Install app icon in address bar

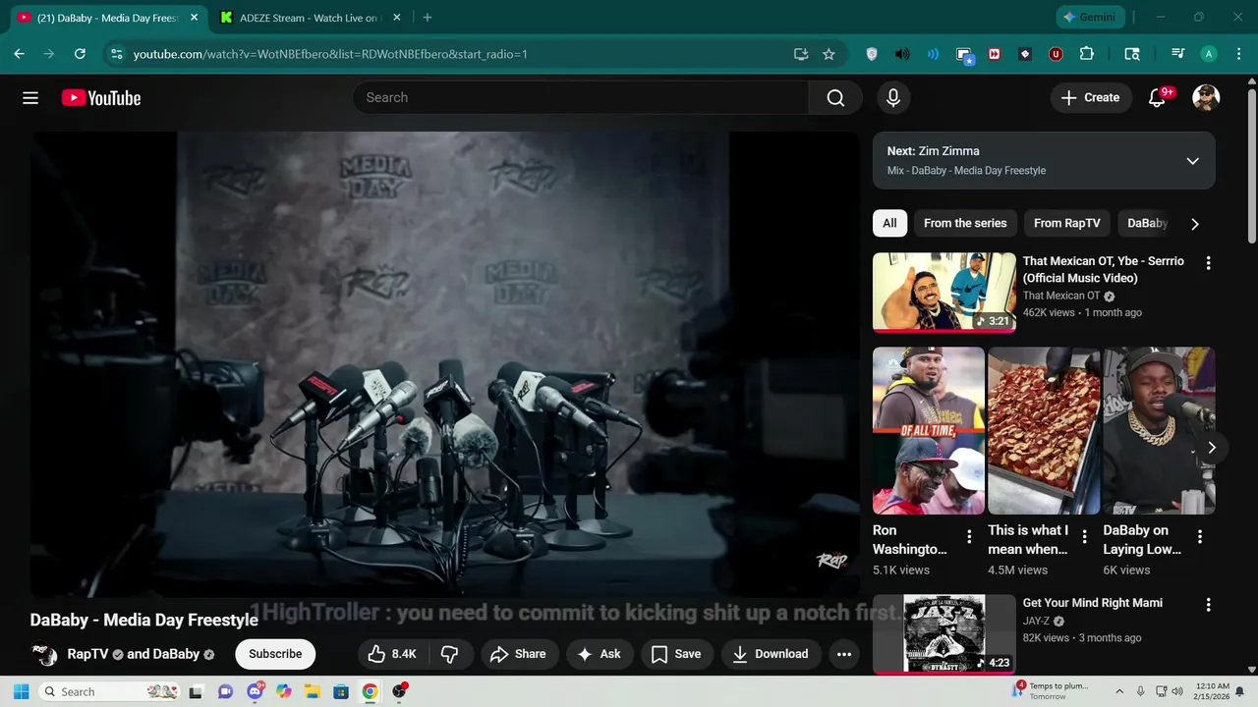point(801,54)
